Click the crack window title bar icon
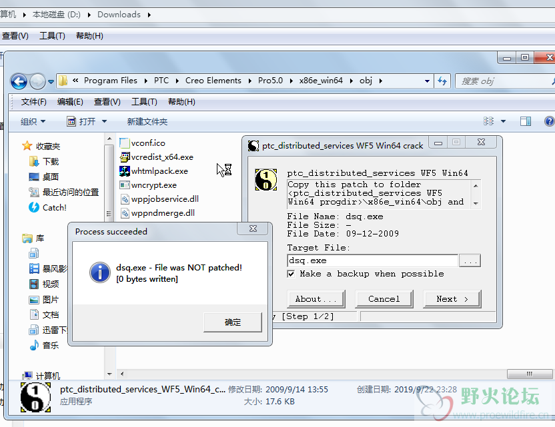 pyautogui.click(x=253, y=146)
